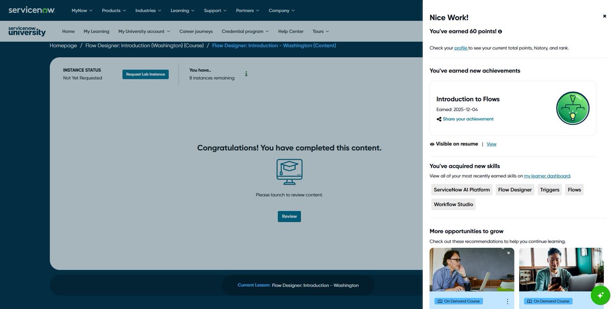This screenshot has width=612, height=309.
Task: Click the share icon beside Share your achievement
Action: click(439, 119)
